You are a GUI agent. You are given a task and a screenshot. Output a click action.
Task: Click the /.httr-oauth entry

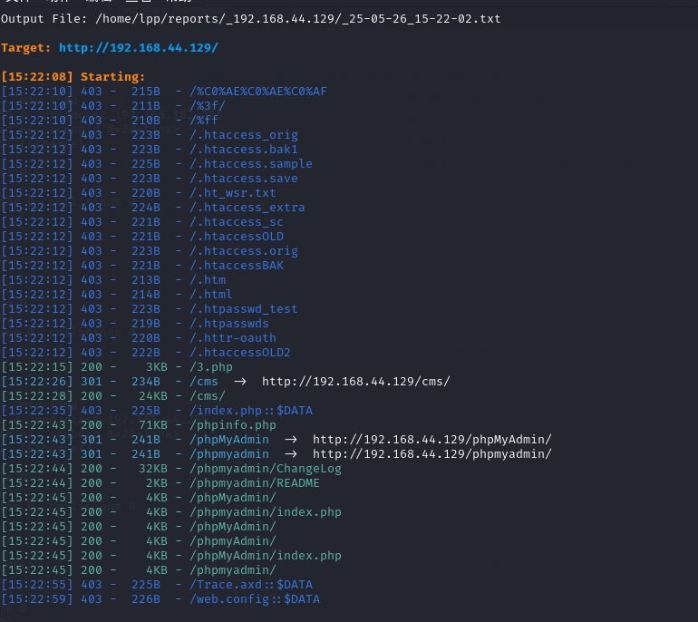pyautogui.click(x=232, y=338)
